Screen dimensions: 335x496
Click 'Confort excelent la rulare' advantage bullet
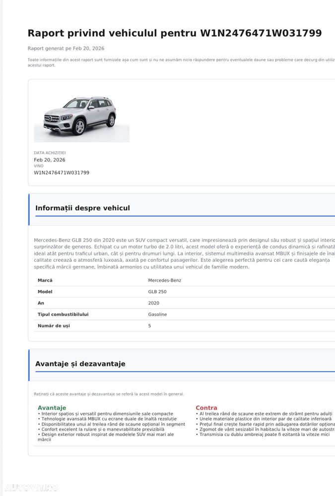(101, 429)
